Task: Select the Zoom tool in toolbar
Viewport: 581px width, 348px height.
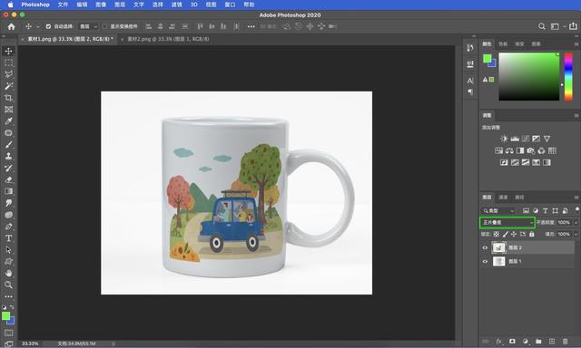Action: point(8,285)
